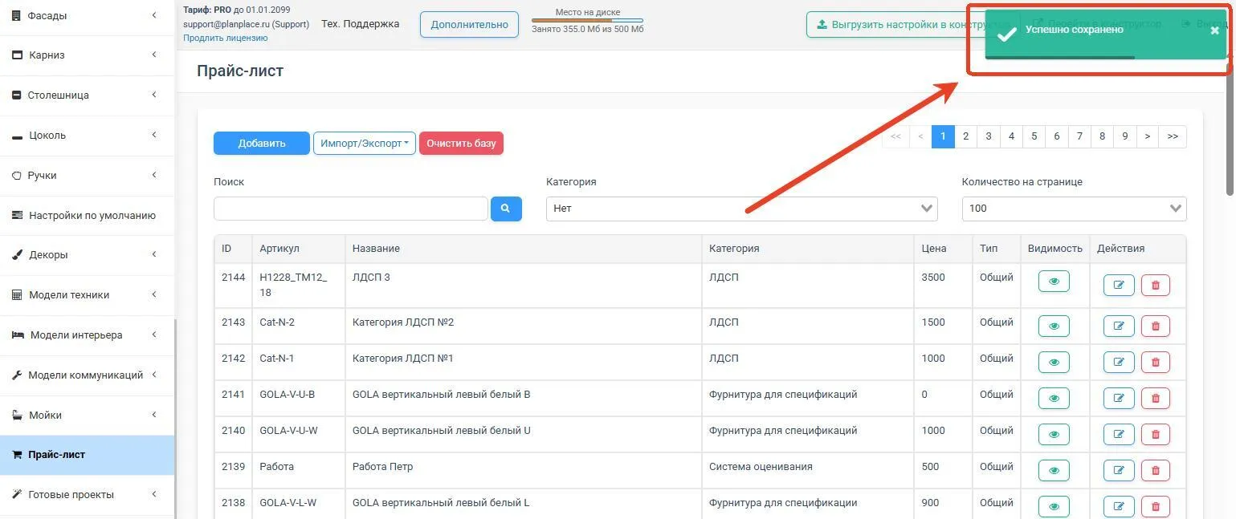Jump to the last page

(x=1173, y=136)
